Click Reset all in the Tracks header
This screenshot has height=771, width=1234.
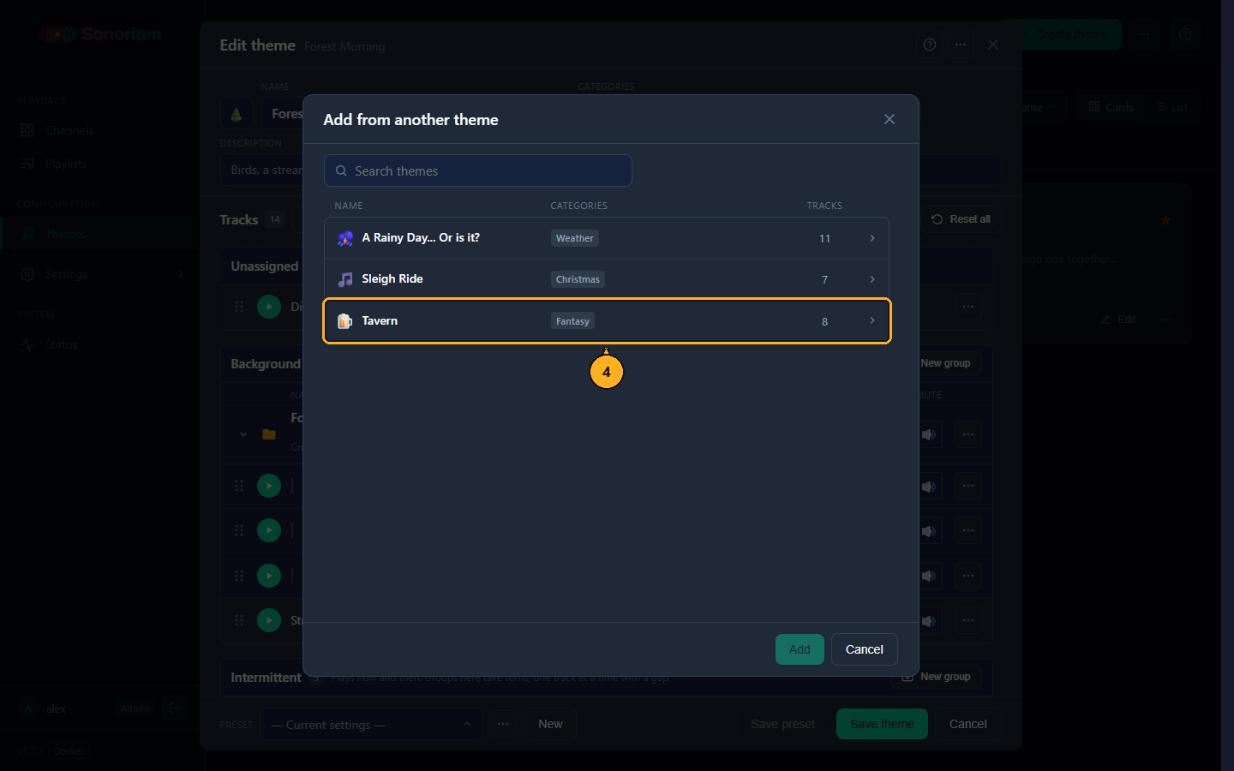click(x=961, y=219)
